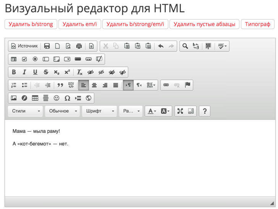Open the document preview icon
The image size is (278, 209).
click(68, 46)
